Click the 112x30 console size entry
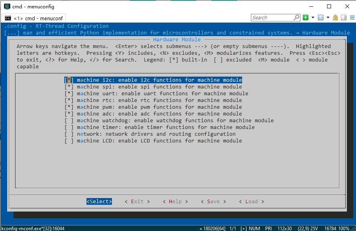 [285, 228]
